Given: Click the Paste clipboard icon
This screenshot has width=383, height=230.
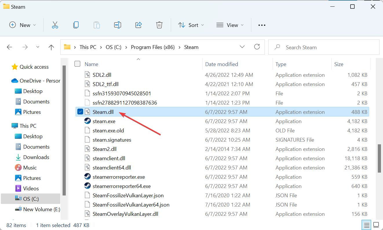Looking at the screenshot, I should click(97, 25).
